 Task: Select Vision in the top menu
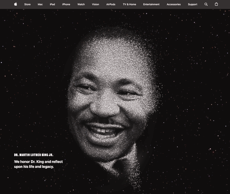click(95, 5)
